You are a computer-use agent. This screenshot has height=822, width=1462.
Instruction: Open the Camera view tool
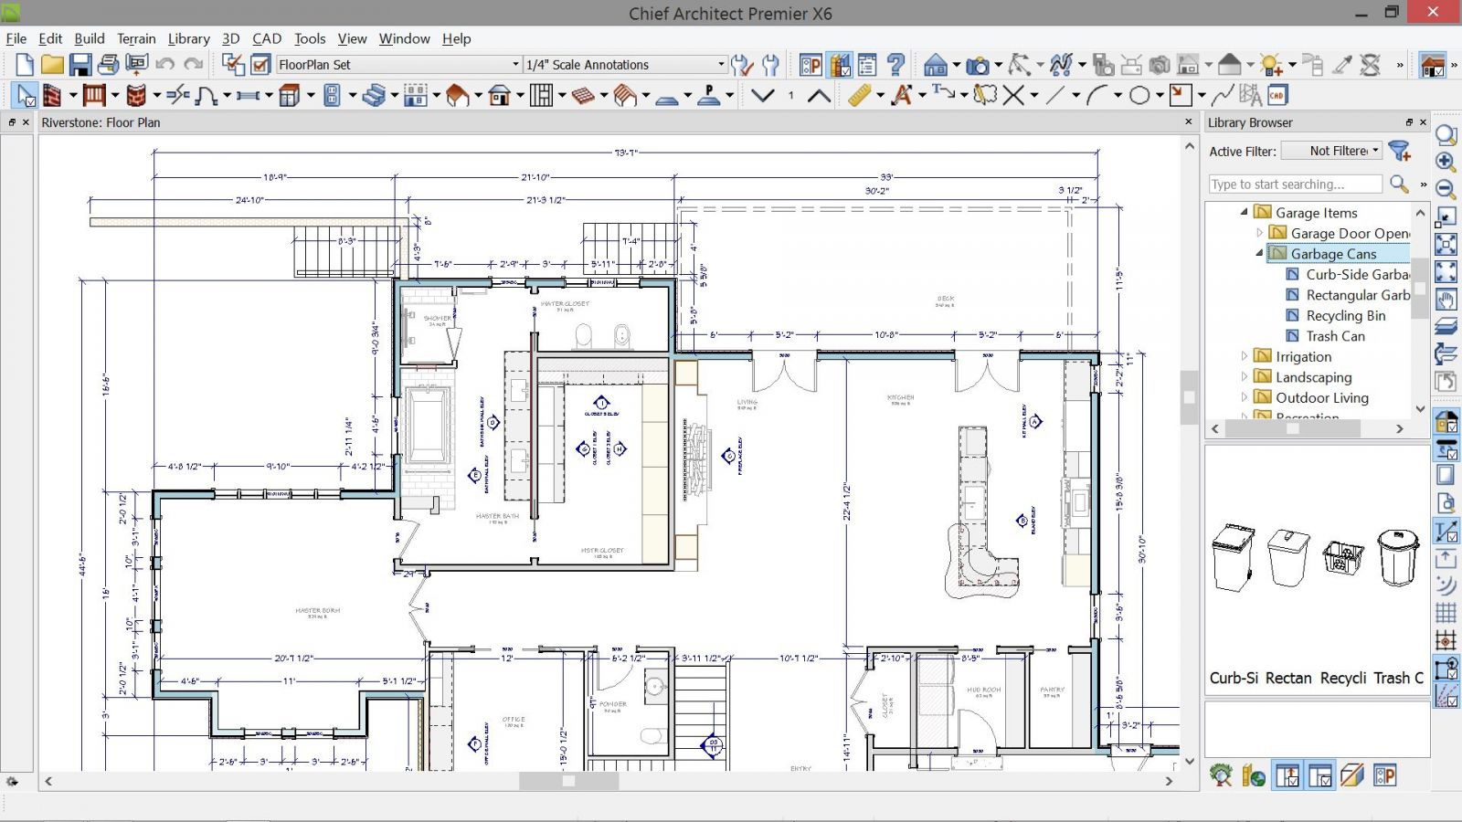coord(978,65)
